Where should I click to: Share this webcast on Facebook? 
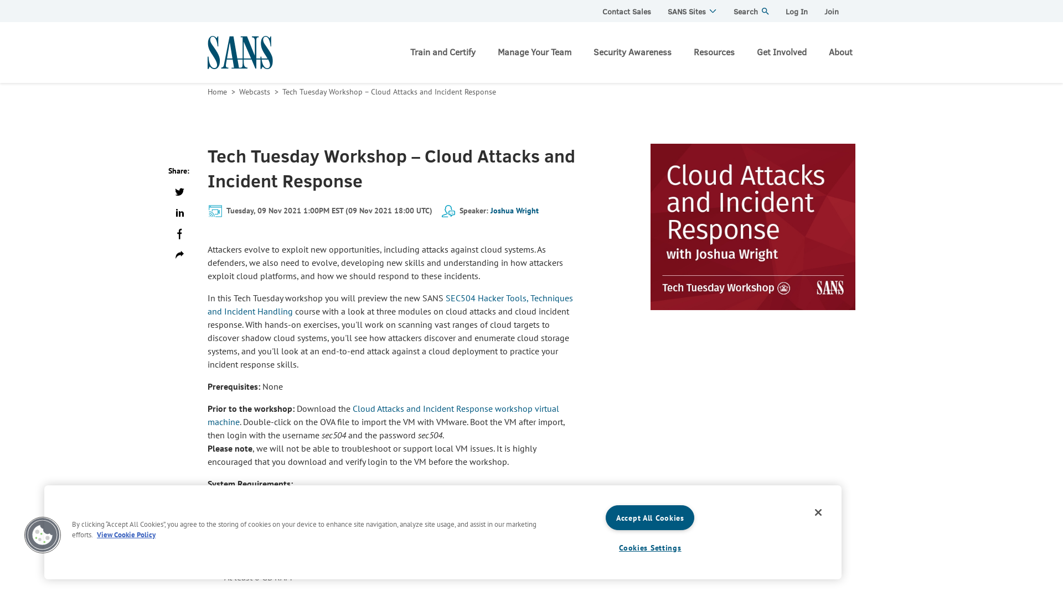179,234
